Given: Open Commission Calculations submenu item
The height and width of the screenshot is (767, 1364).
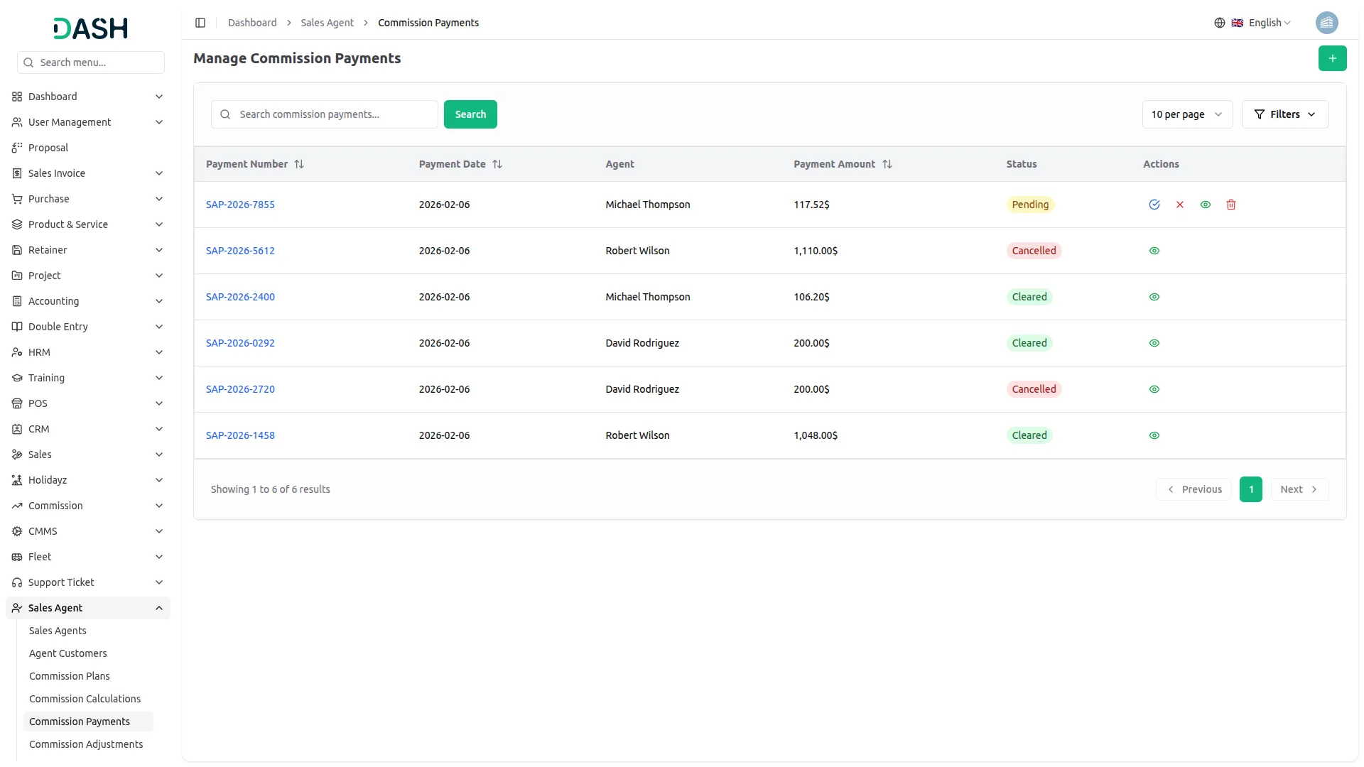Looking at the screenshot, I should pos(85,699).
